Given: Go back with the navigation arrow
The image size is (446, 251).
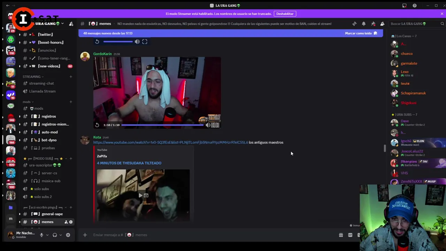Looking at the screenshot, I should tap(8, 6).
